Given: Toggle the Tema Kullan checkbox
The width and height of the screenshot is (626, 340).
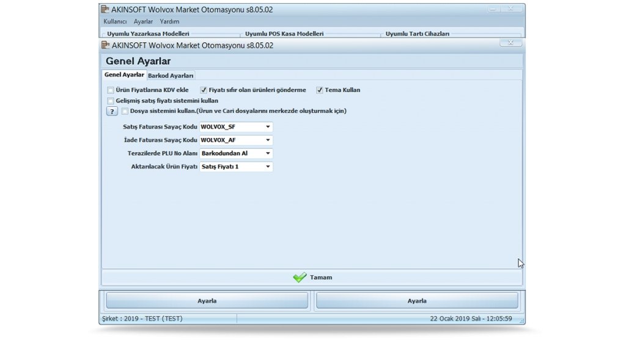Looking at the screenshot, I should pos(319,90).
